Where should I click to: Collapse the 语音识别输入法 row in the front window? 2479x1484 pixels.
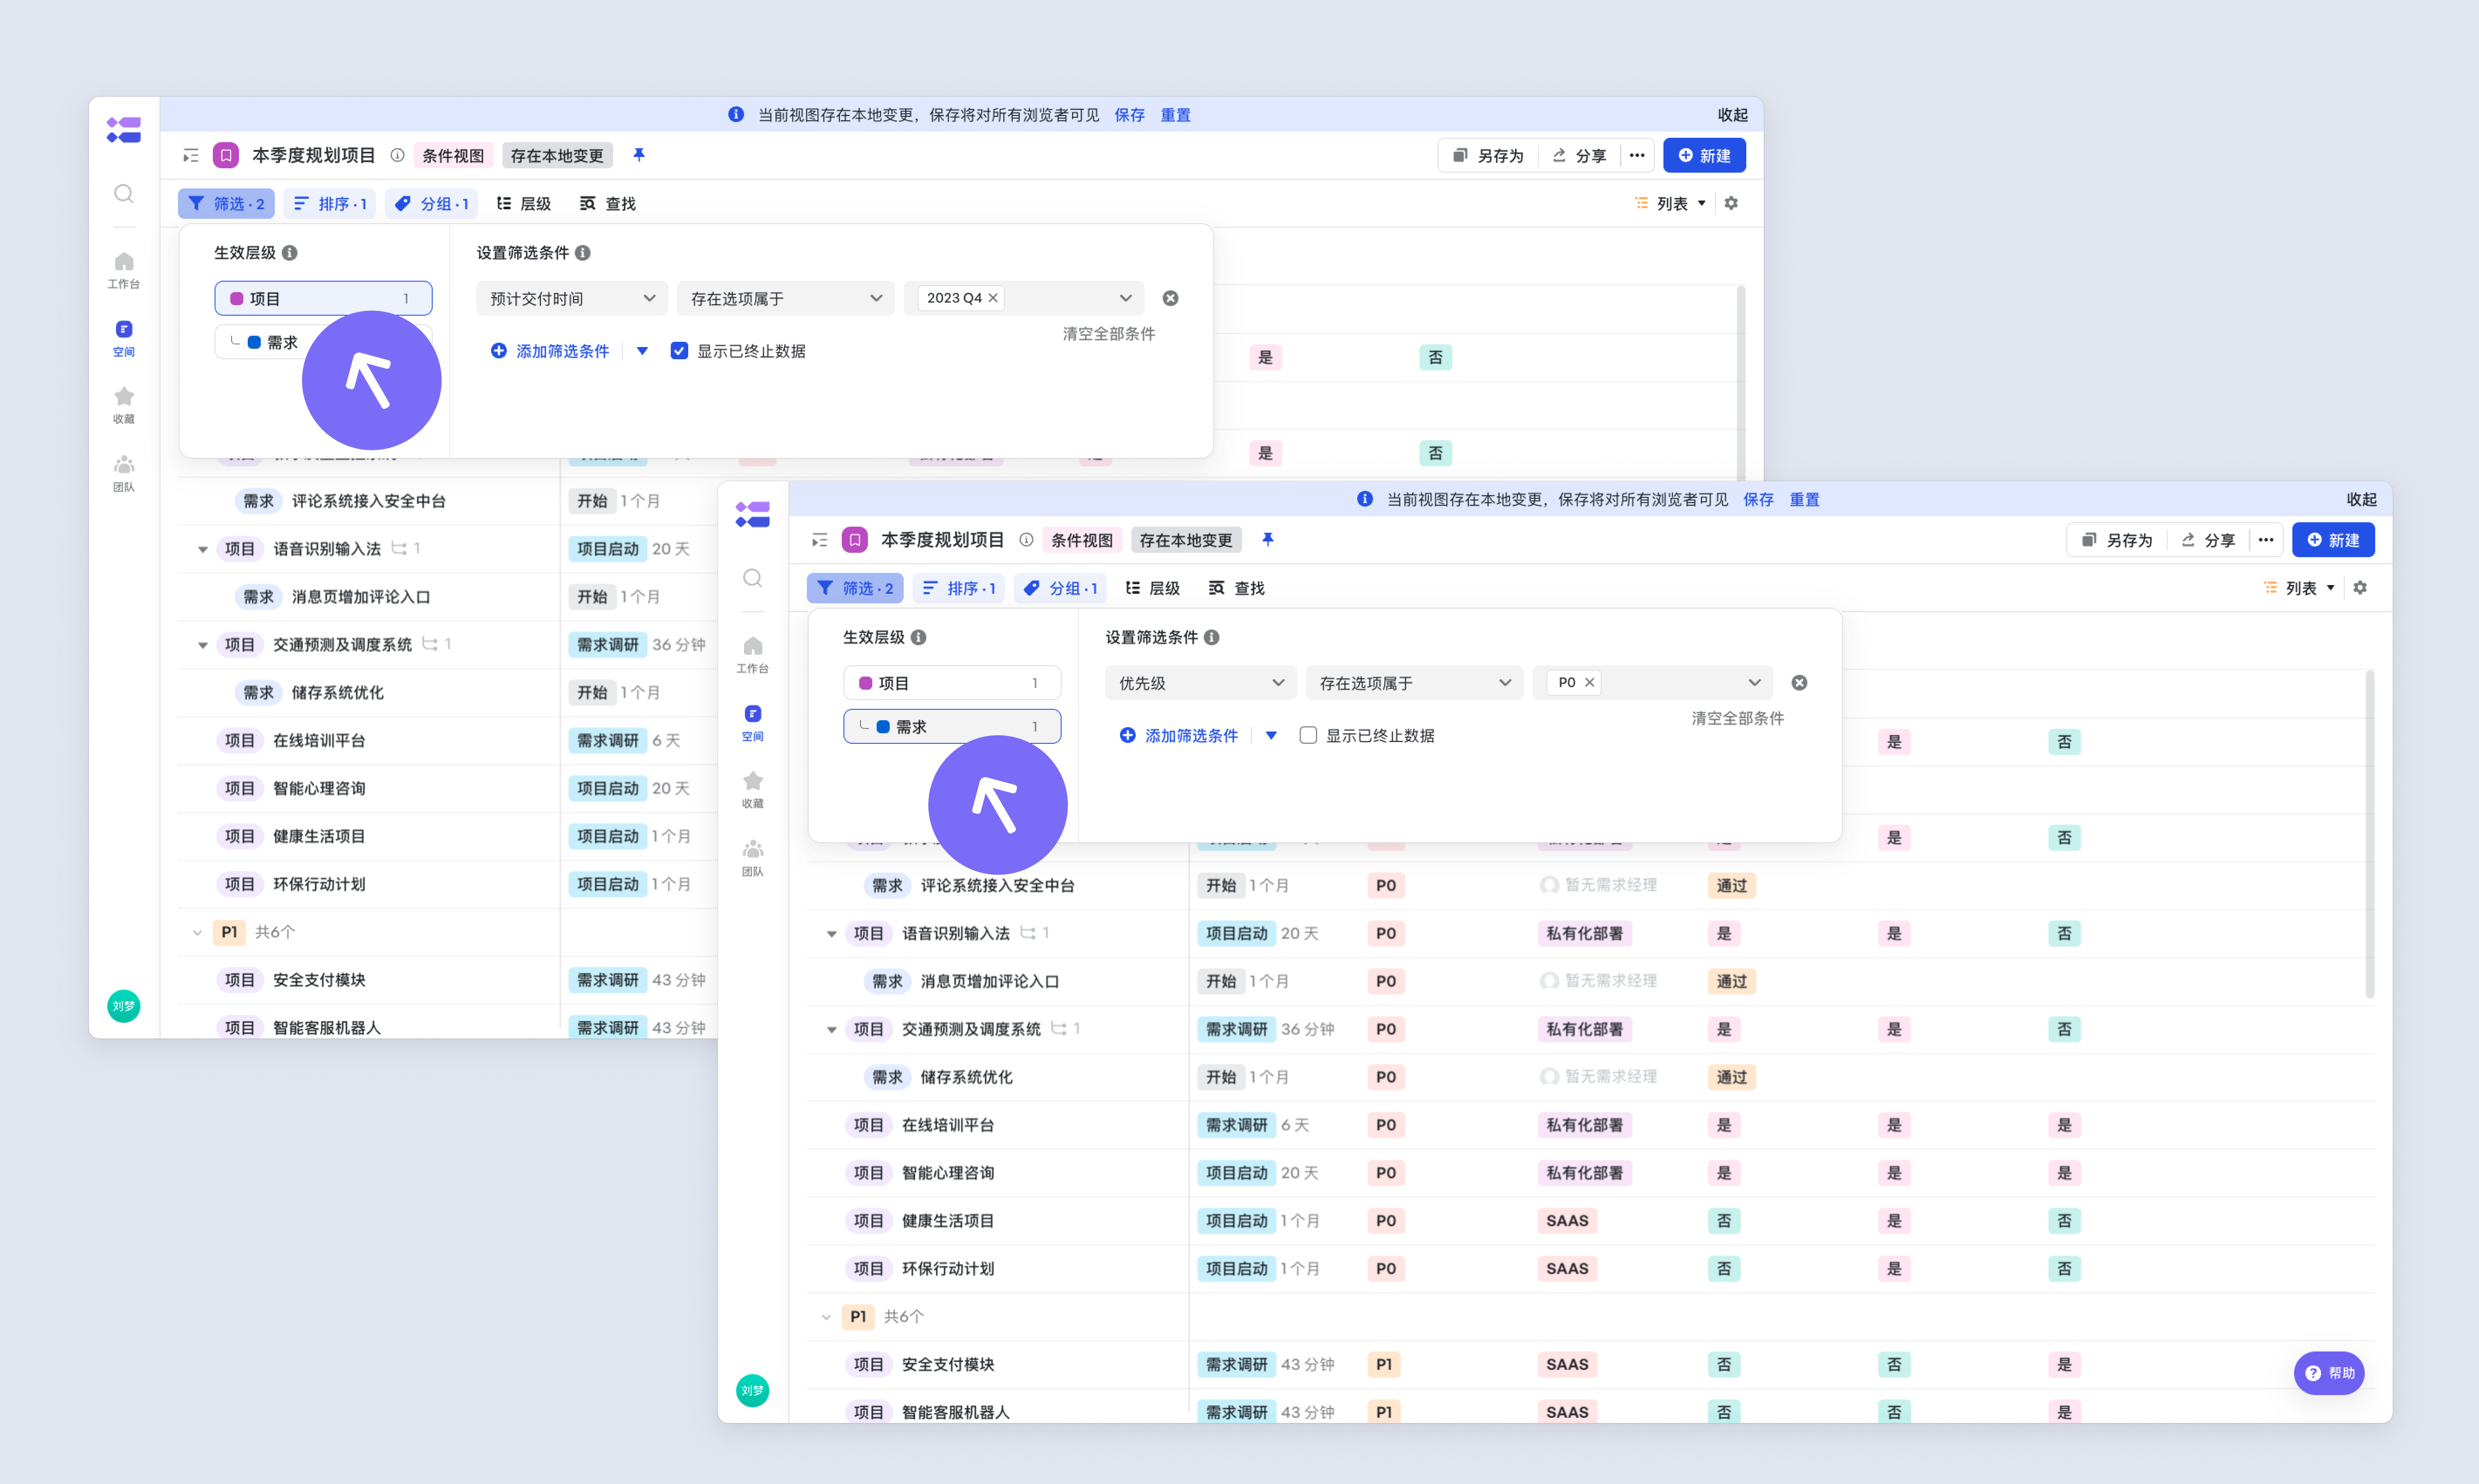pos(831,934)
